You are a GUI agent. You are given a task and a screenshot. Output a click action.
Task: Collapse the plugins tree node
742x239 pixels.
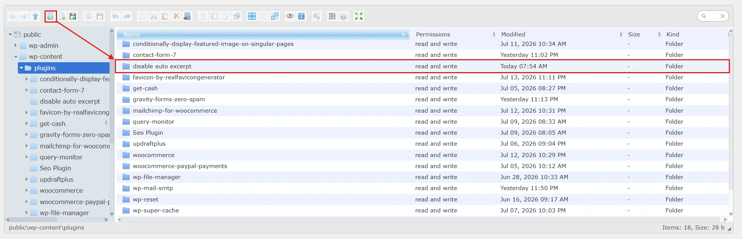21,68
